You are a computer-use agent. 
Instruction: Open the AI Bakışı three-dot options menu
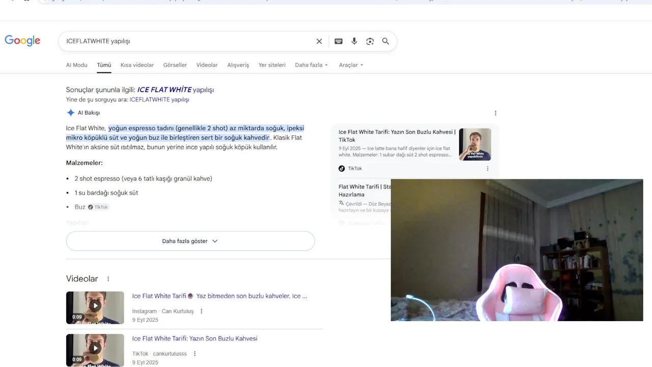(x=496, y=113)
